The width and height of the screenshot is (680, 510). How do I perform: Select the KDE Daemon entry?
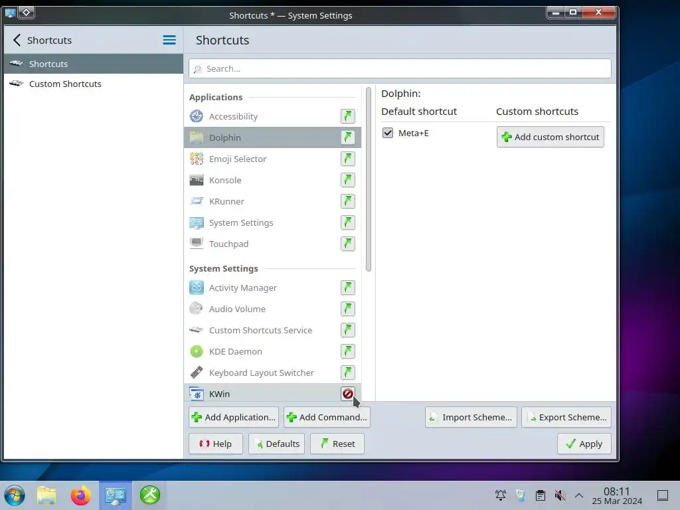272,351
